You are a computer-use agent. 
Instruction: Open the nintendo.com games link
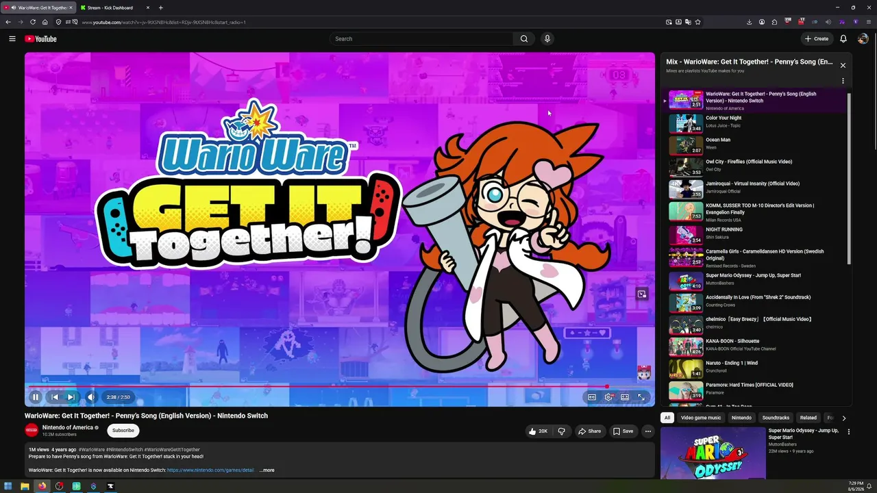[210, 470]
